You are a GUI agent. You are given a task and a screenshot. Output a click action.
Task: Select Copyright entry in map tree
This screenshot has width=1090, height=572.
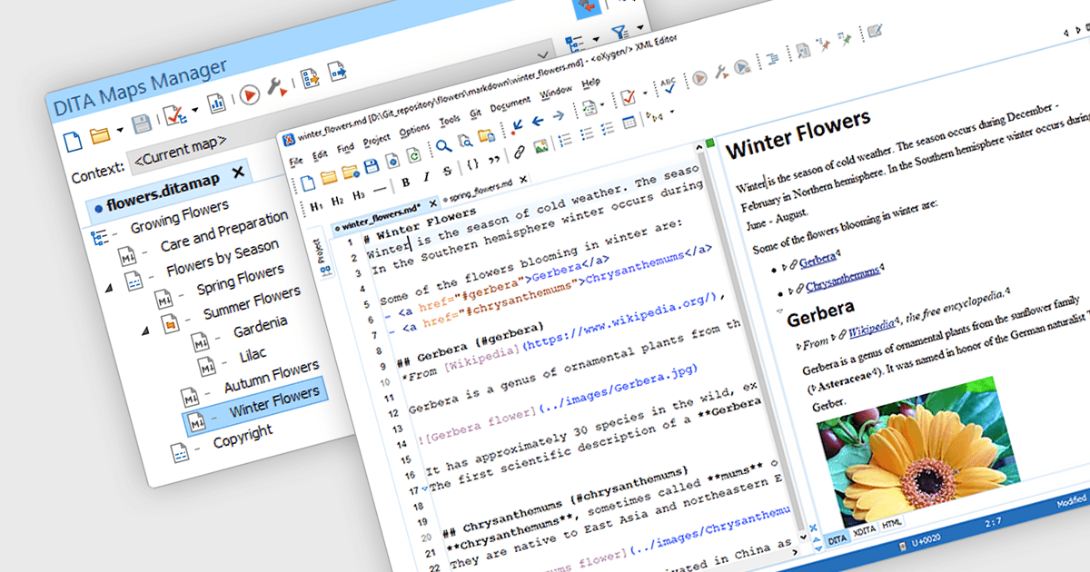pos(243,438)
